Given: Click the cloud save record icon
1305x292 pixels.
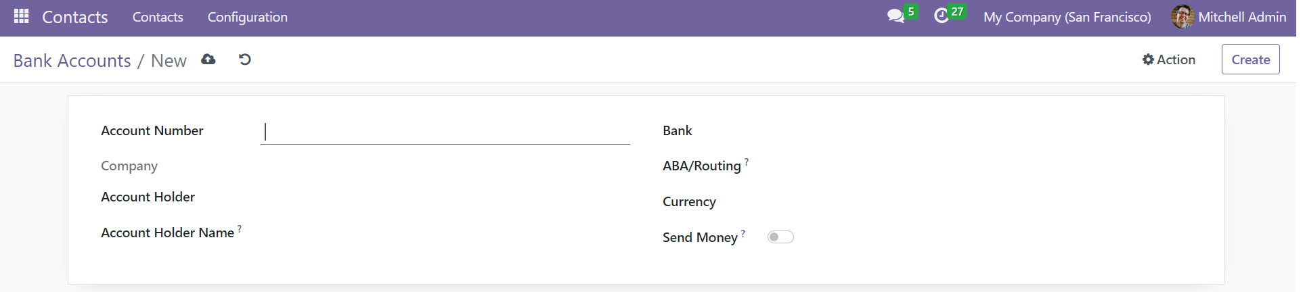Looking at the screenshot, I should click(x=208, y=59).
